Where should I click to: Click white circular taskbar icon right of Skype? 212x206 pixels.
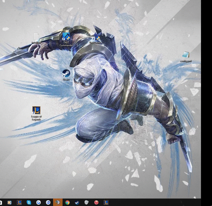(39, 202)
